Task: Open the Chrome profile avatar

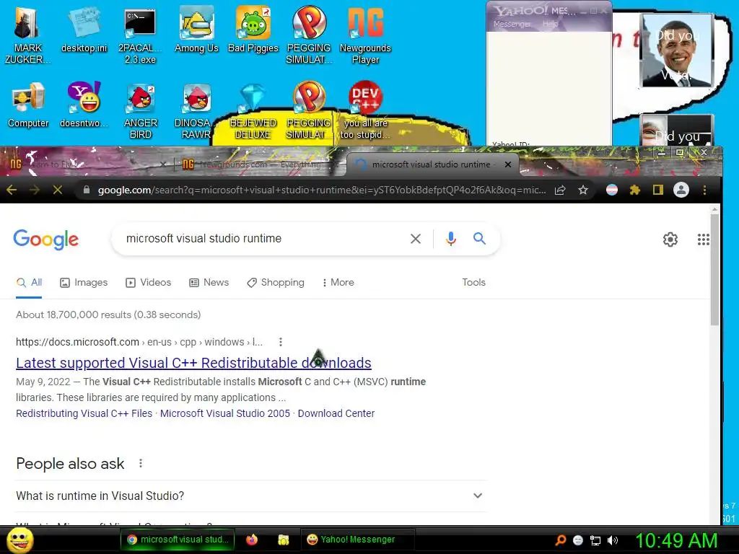Action: (681, 190)
